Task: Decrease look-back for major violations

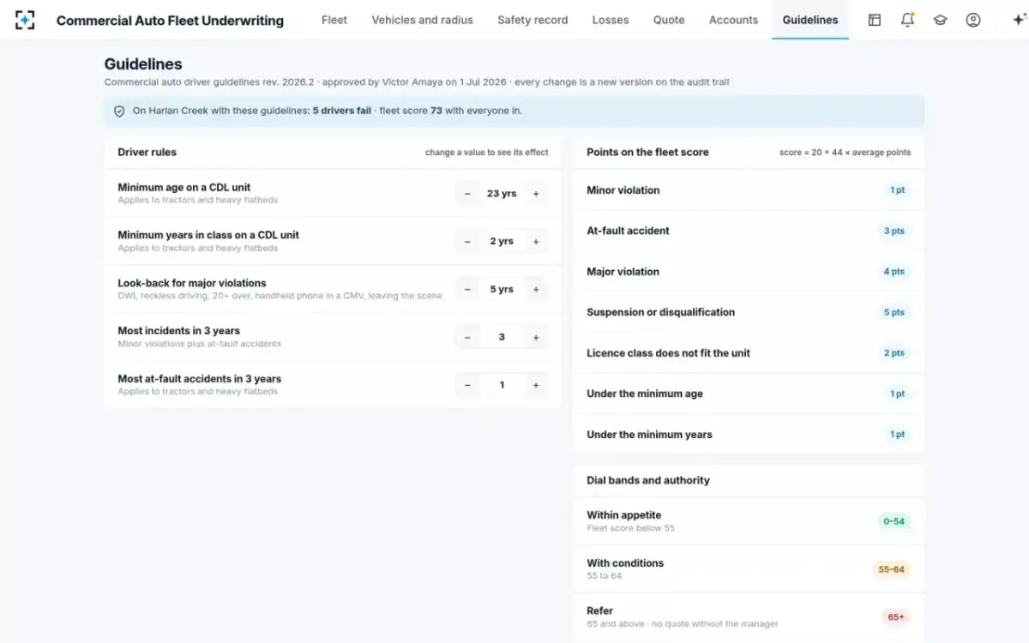Action: (x=467, y=290)
